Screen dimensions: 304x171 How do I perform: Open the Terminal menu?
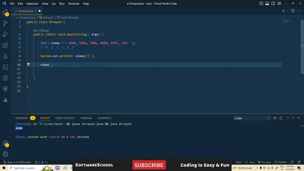click(74, 3)
